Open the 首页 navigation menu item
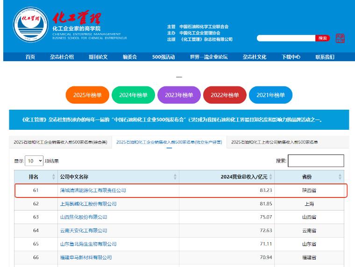Screen dimensions: 355x267 click(30, 57)
